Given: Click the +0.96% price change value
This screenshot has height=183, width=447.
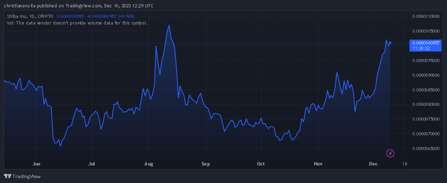Looking at the screenshot, I should pos(126,16).
